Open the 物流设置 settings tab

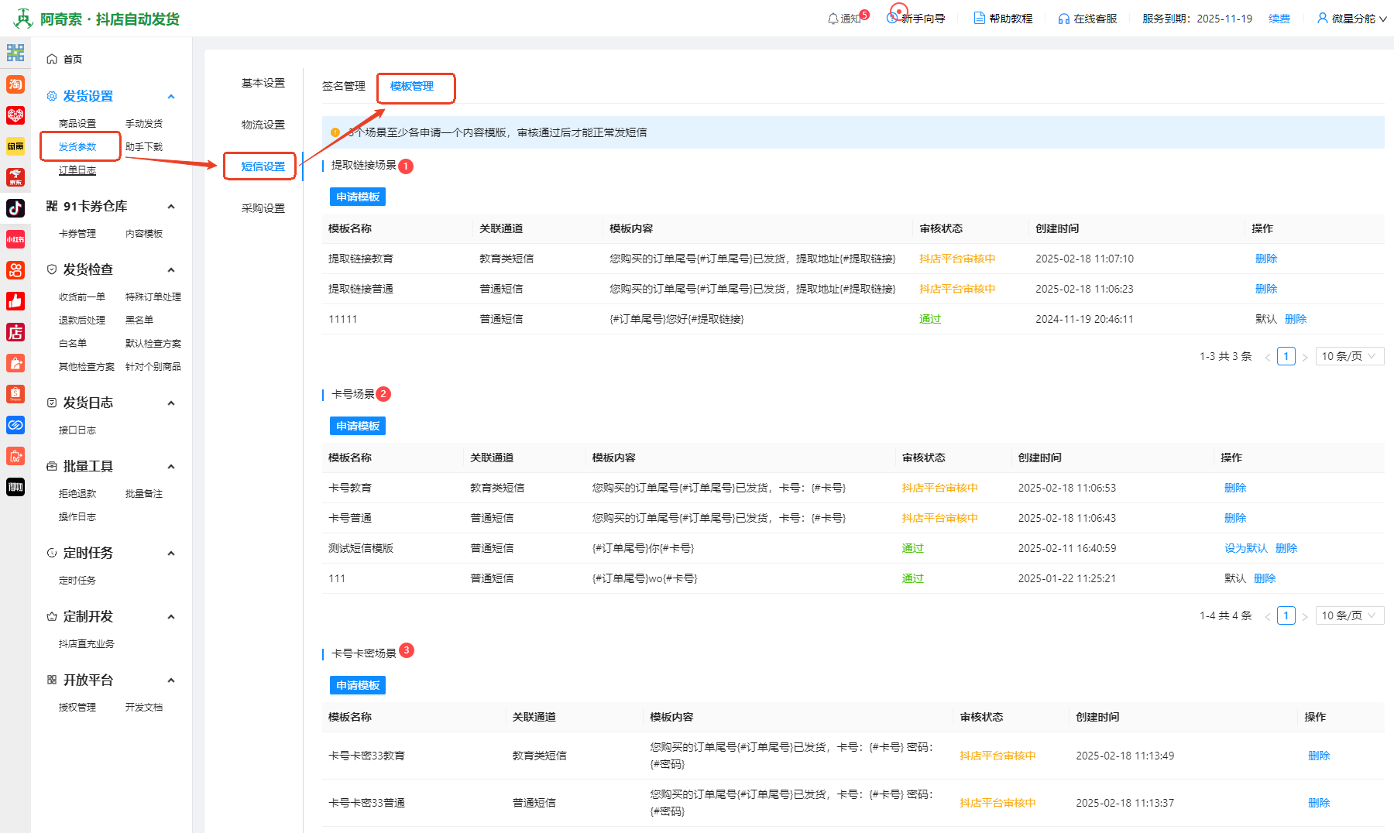pos(263,125)
